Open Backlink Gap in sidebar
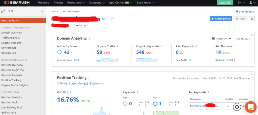 coord(9,53)
